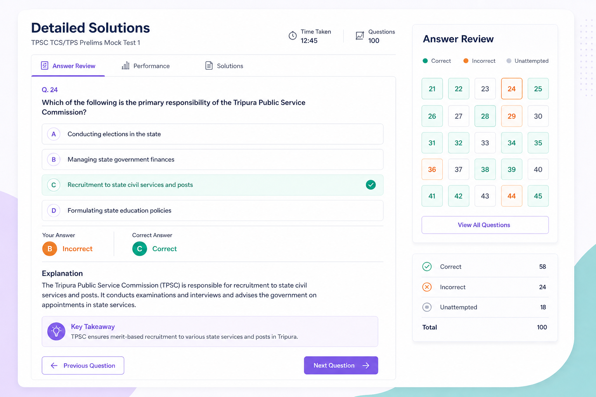Screen dimensions: 596x397
Task: Click the Answer Review tab icon
Action: pos(45,66)
